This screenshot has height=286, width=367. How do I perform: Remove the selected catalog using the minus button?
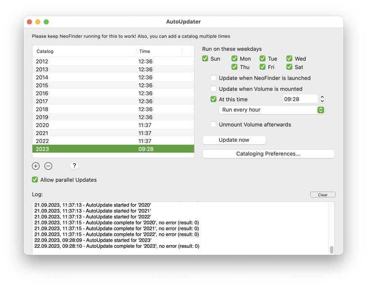click(x=48, y=166)
